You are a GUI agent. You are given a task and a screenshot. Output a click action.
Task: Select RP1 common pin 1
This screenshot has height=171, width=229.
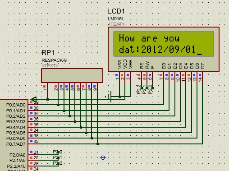47,88
